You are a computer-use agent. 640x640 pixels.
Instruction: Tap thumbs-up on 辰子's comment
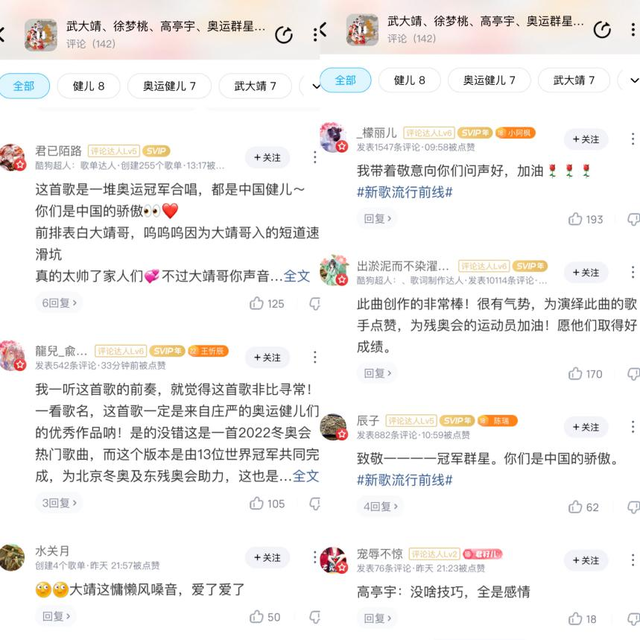(x=575, y=507)
